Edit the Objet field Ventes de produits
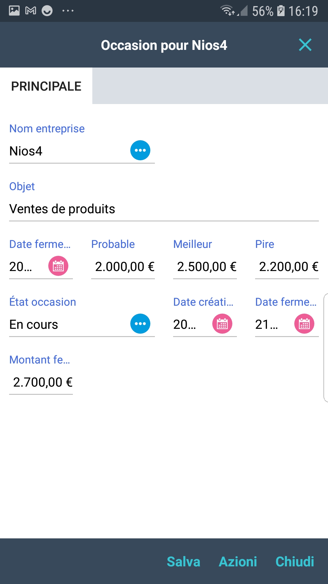 (164, 209)
